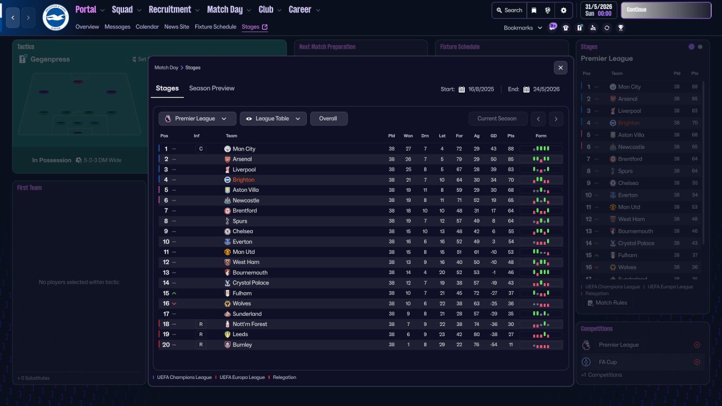Click the Wolves crest in league table
The height and width of the screenshot is (406, 722).
[227, 304]
